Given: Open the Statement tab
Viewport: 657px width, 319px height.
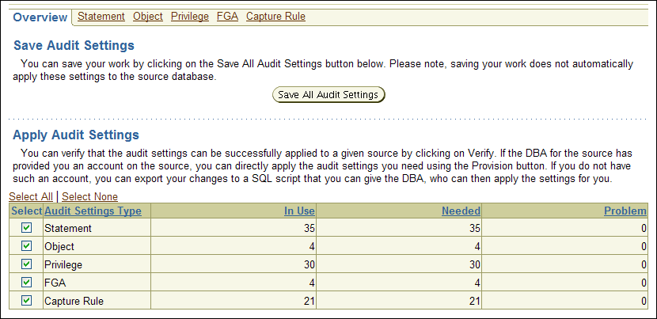Looking at the screenshot, I should tap(101, 17).
